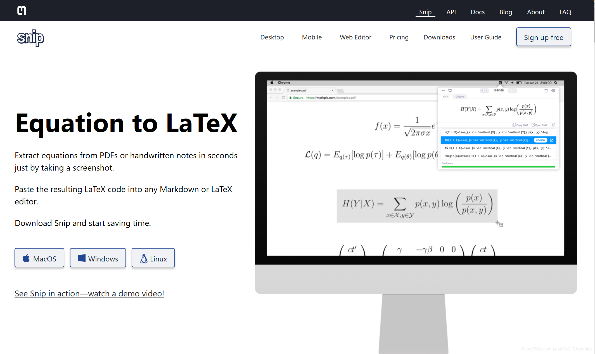Click the green Confidence bar
595x354 pixels.
click(498, 167)
